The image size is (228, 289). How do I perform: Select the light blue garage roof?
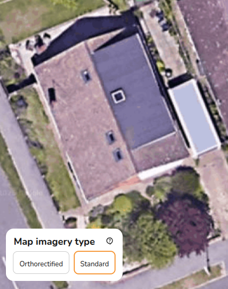pos(195,118)
